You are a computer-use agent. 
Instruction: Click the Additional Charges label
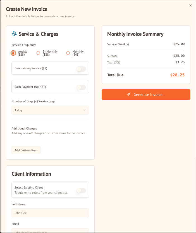pos(24,128)
